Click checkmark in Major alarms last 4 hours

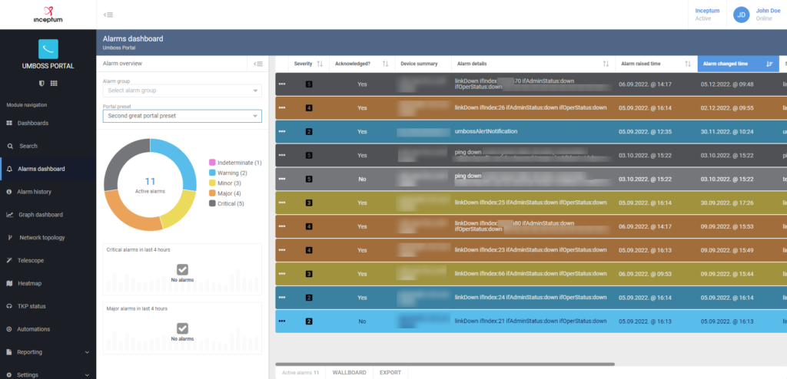pos(182,329)
